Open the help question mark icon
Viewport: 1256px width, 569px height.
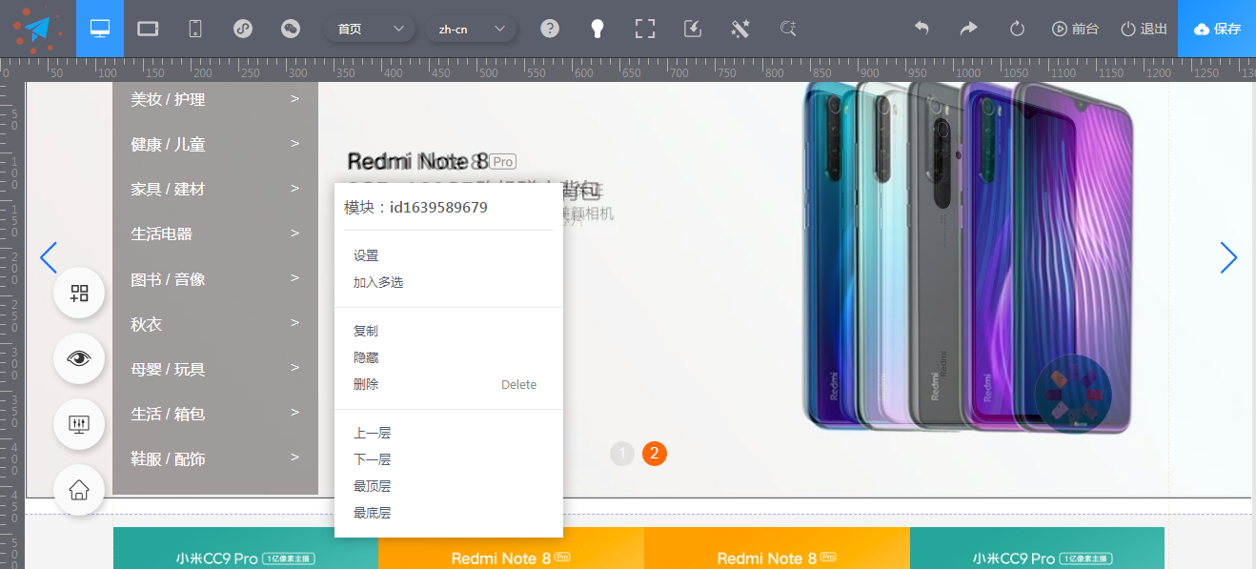(550, 29)
